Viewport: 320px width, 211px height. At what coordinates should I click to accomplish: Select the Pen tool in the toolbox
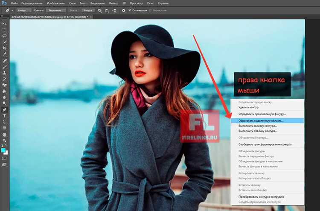[x=4, y=110]
